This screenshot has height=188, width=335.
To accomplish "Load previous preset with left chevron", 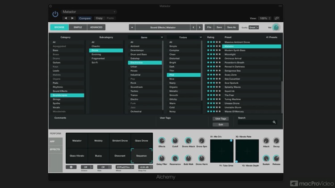I will tap(193, 27).
